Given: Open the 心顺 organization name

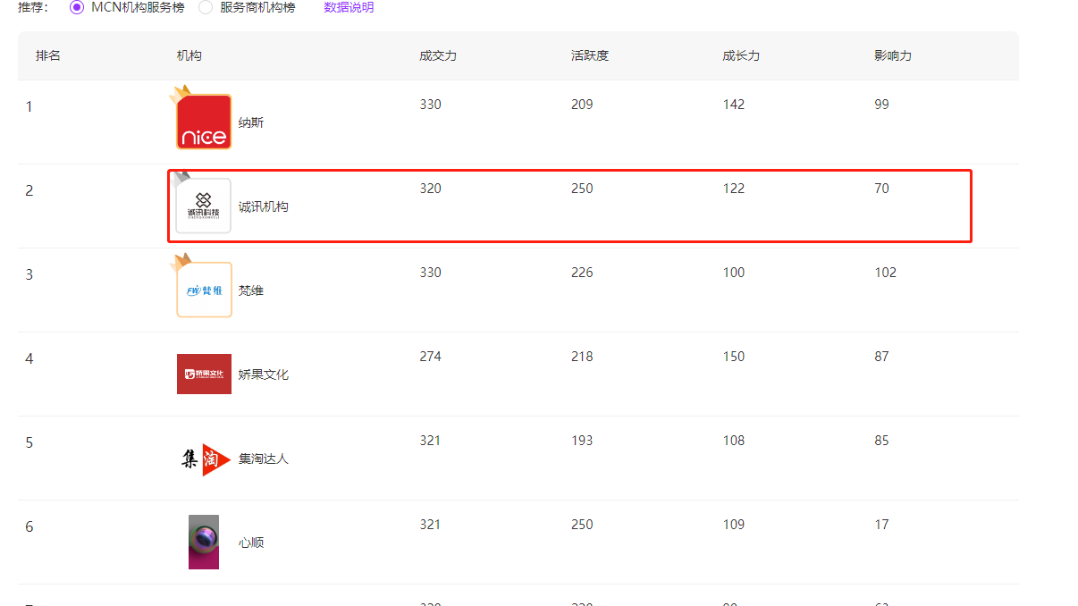Looking at the screenshot, I should click(251, 543).
